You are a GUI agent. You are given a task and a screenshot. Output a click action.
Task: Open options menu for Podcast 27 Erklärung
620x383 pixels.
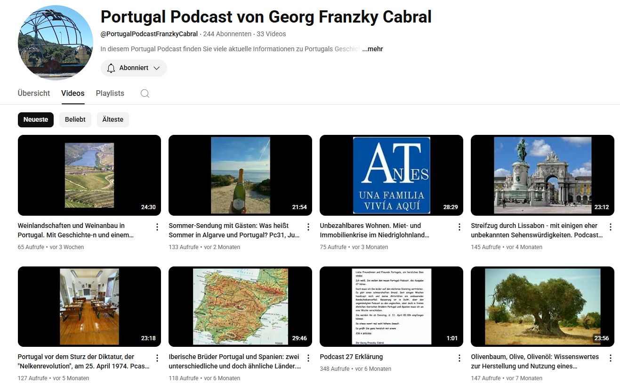(459, 358)
